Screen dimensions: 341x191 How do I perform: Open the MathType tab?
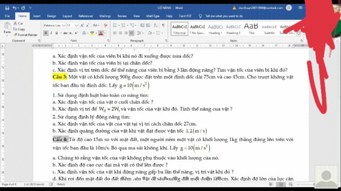point(153,16)
